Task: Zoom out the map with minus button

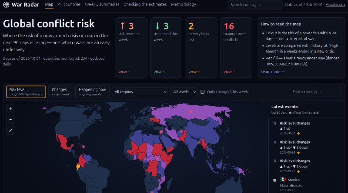Action: coord(10,120)
